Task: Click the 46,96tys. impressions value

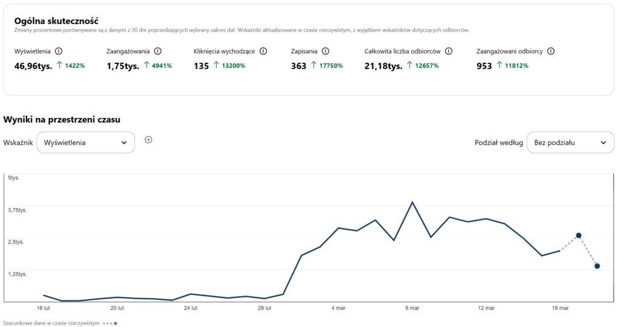Action: (x=33, y=66)
